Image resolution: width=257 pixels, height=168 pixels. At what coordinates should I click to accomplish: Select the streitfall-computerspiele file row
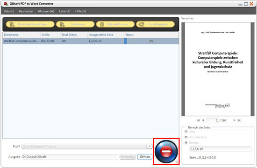pyautogui.click(x=91, y=41)
